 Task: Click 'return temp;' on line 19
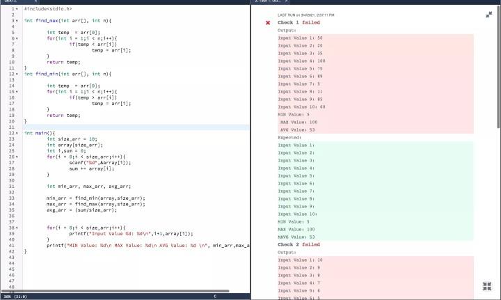click(63, 116)
